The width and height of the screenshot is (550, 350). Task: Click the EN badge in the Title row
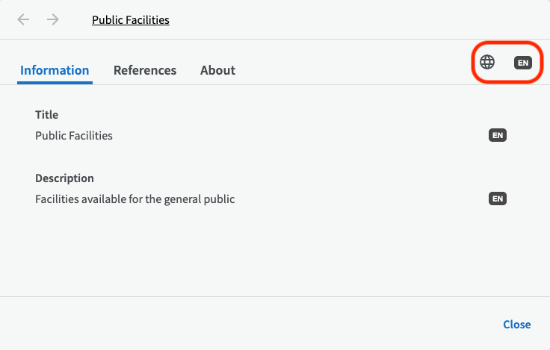[x=498, y=135]
